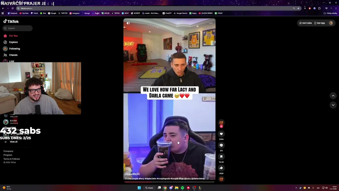Open the video's three-dot options menu
339x191 pixels.
pyautogui.click(x=211, y=23)
